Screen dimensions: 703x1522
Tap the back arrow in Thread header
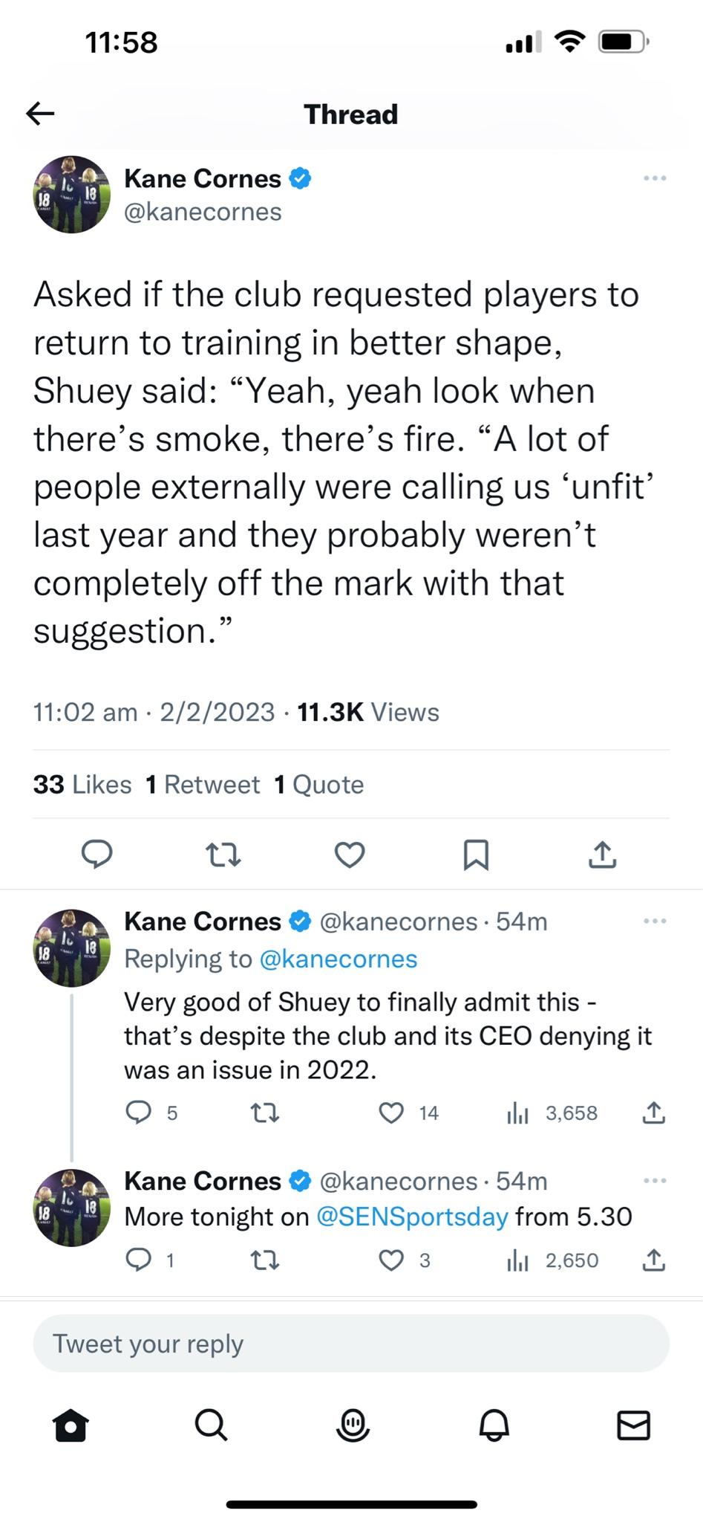click(40, 114)
